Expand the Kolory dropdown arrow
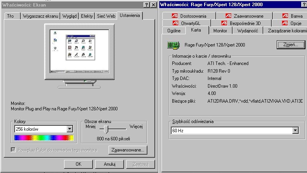The image size is (307, 173). point(70,129)
